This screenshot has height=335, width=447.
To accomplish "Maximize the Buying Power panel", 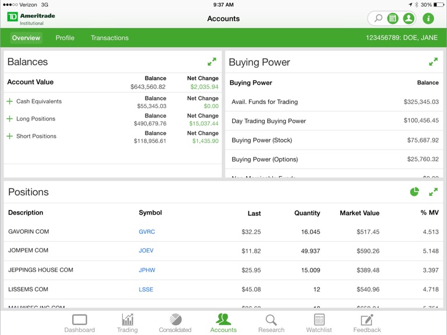I will (x=433, y=62).
